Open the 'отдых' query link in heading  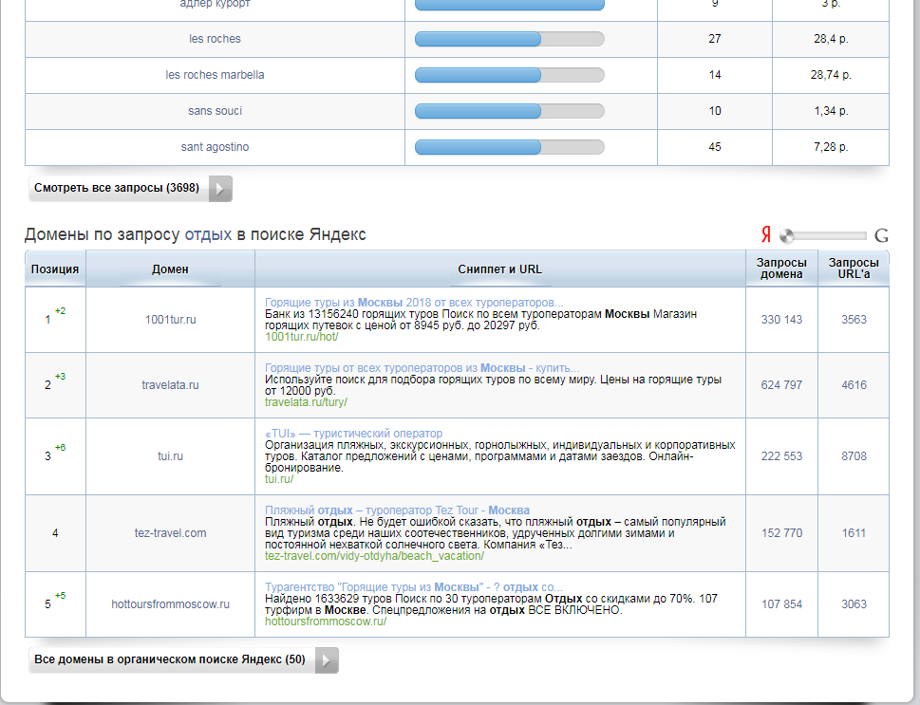208,234
